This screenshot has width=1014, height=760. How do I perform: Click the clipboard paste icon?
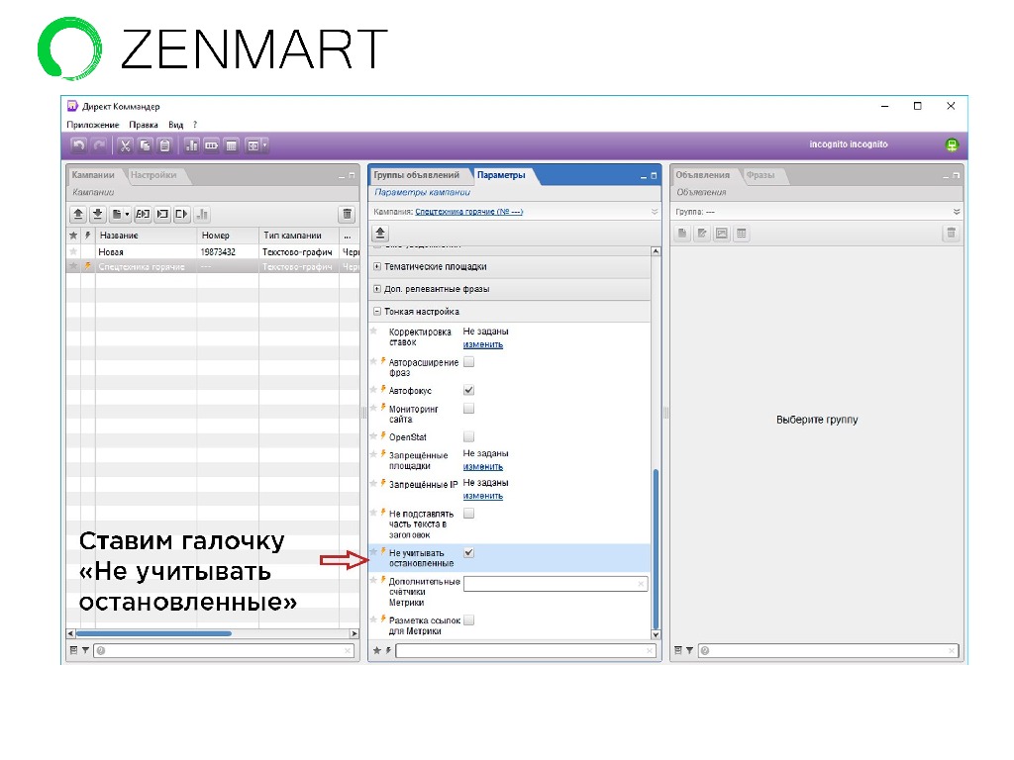click(165, 145)
